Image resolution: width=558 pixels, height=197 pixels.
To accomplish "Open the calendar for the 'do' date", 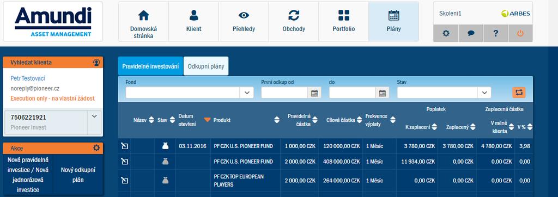I will point(382,93).
